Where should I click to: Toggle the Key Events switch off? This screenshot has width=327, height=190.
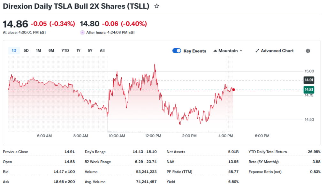coord(177,51)
